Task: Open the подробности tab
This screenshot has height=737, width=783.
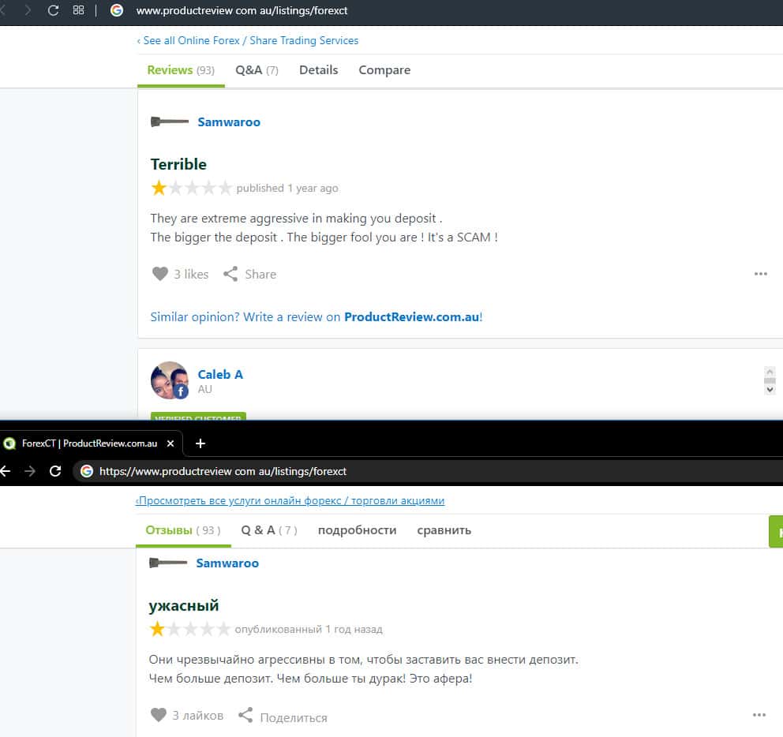Action: point(357,530)
